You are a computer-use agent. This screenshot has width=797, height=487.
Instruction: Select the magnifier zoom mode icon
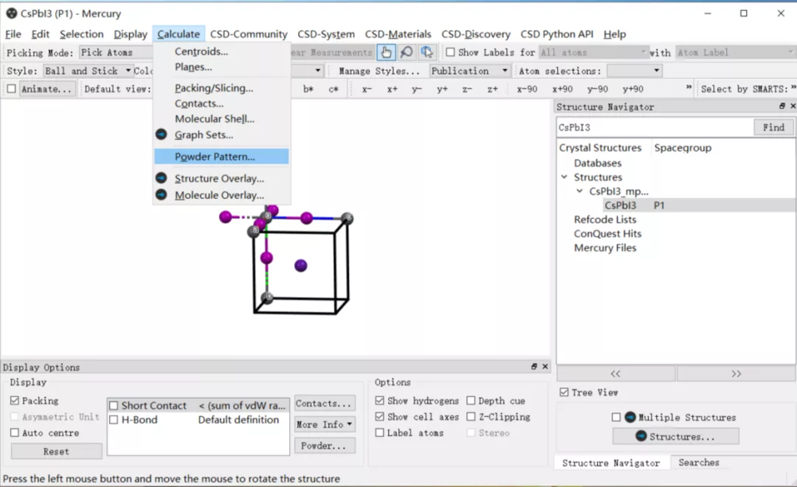(406, 53)
